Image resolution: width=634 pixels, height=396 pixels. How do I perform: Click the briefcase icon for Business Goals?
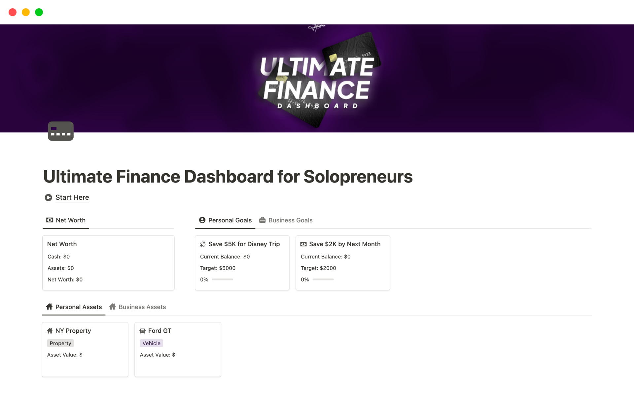point(263,220)
